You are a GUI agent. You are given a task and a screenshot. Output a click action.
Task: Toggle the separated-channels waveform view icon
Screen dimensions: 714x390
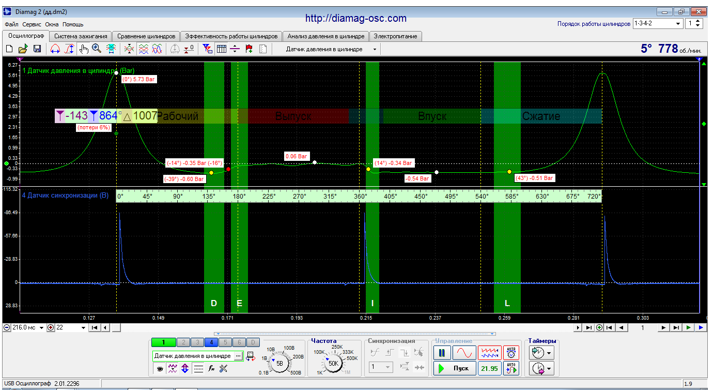tap(144, 49)
